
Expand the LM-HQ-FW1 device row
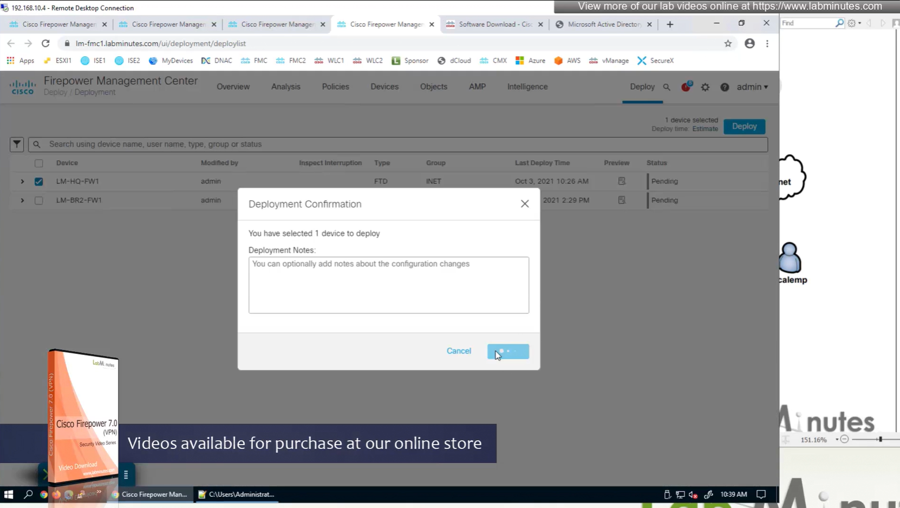[x=22, y=182]
